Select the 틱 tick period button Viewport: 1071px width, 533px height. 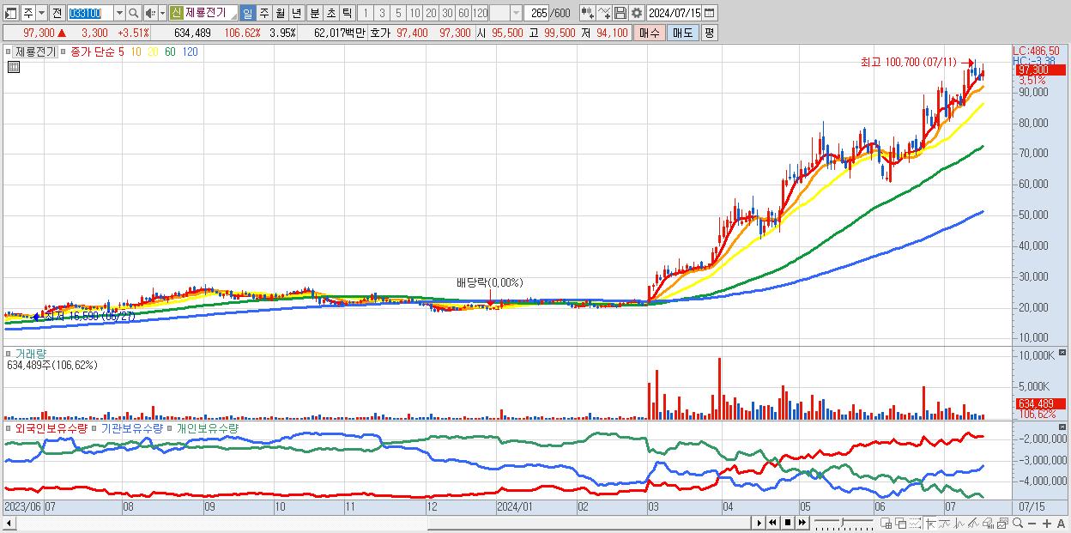coord(347,13)
